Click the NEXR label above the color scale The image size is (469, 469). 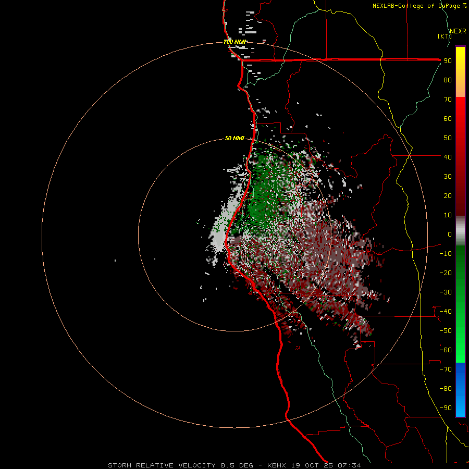[458, 31]
